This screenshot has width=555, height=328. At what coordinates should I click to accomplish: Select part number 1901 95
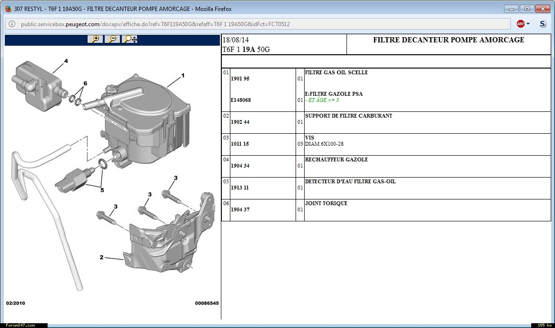click(240, 79)
